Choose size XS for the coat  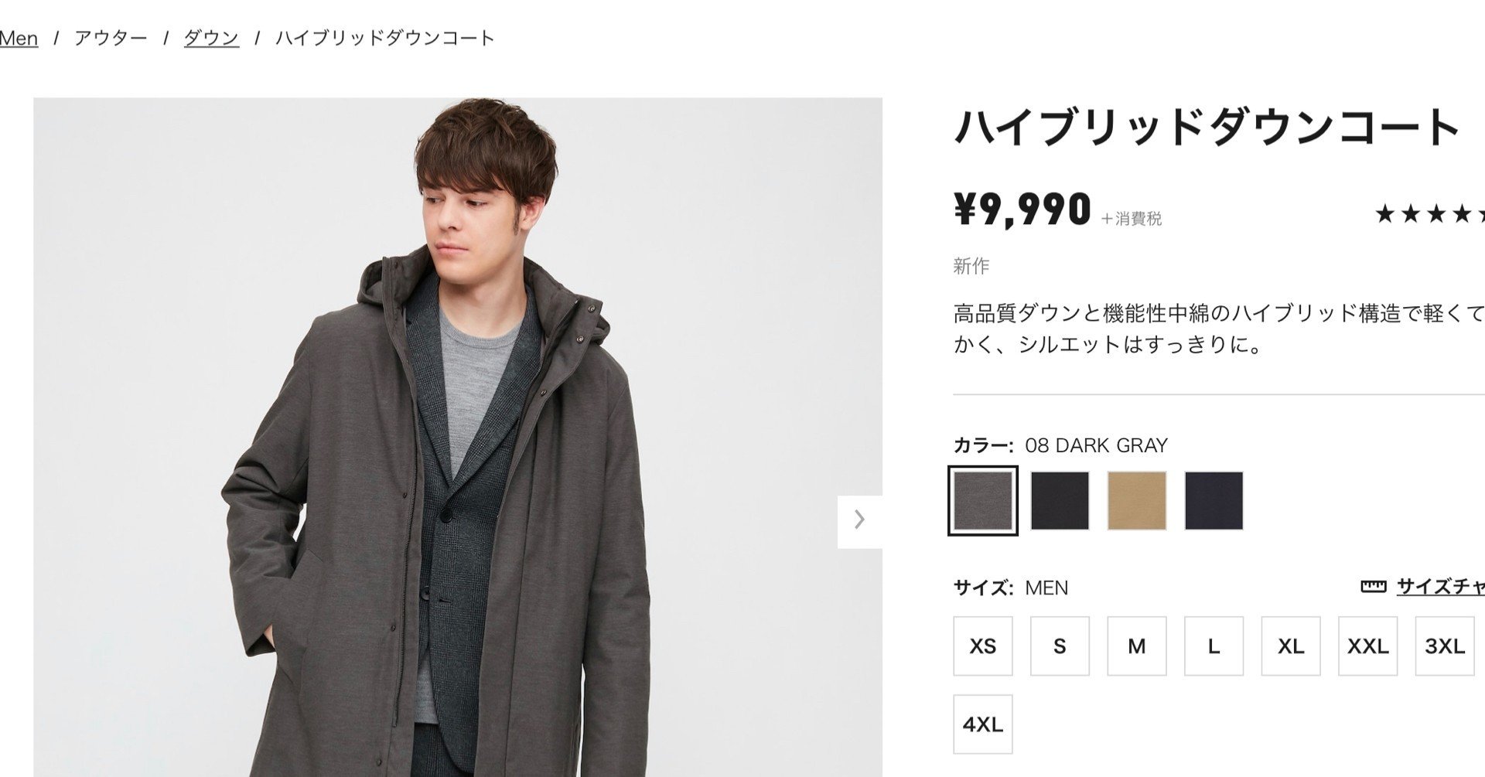click(x=981, y=646)
